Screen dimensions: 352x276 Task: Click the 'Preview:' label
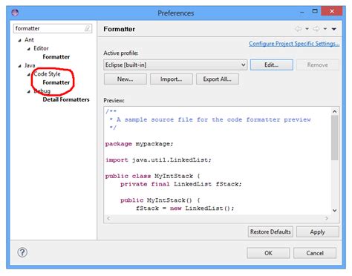tap(114, 100)
